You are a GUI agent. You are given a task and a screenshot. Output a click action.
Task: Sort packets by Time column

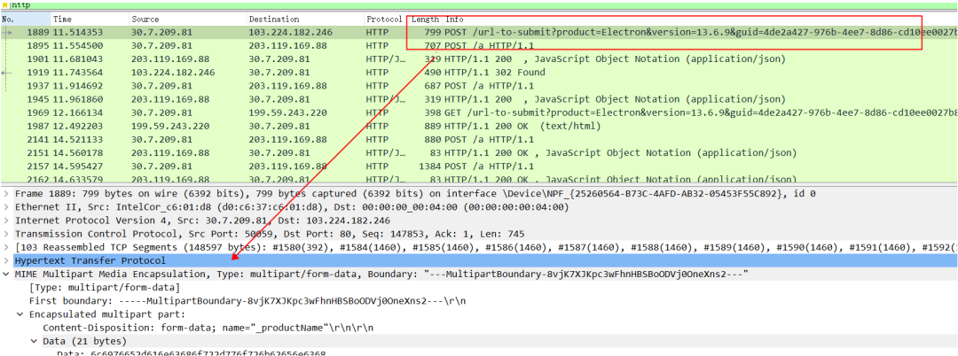coord(89,19)
